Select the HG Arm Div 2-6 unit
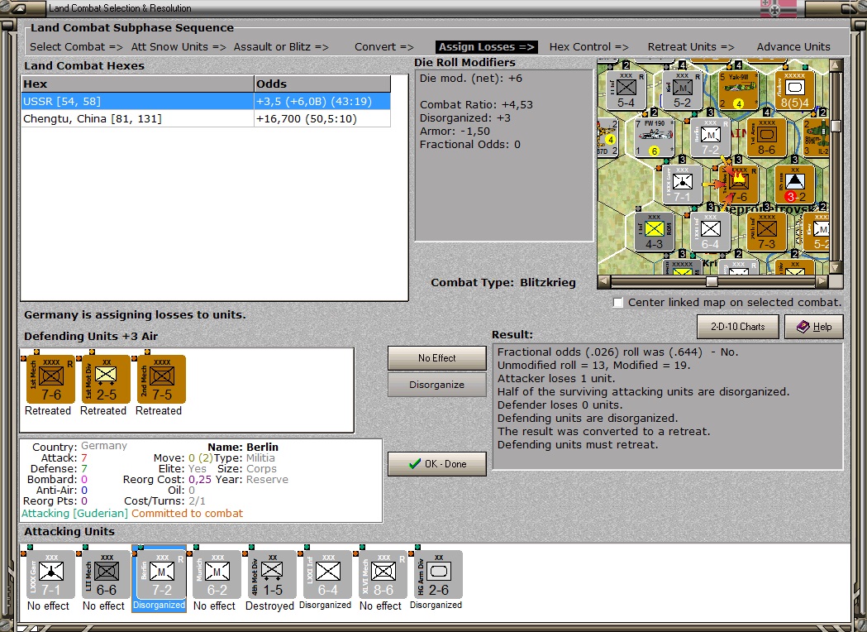 click(x=438, y=574)
